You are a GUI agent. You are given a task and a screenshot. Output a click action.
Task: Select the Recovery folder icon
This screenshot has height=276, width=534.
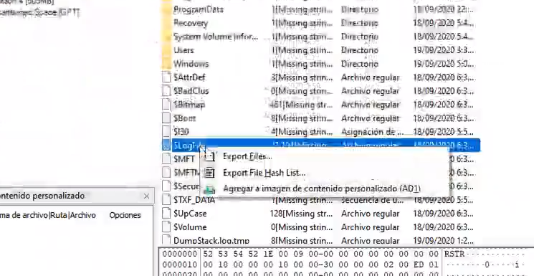pyautogui.click(x=166, y=23)
